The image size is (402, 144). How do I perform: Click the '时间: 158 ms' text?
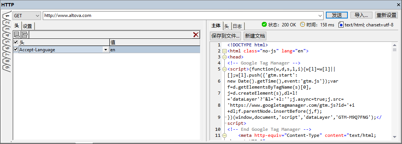(320, 25)
